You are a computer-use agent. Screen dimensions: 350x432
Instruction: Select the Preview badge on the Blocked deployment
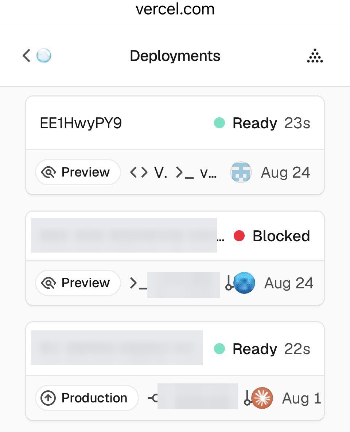tap(78, 283)
